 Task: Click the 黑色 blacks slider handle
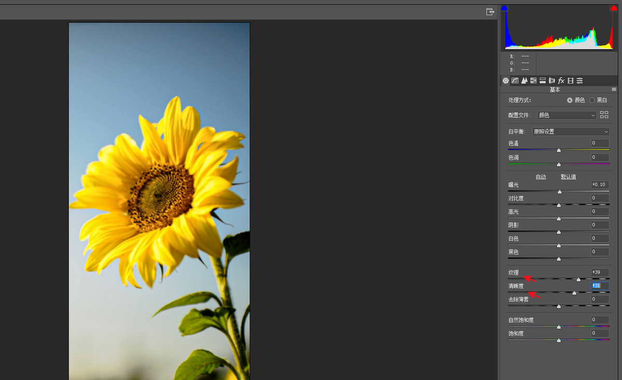(x=559, y=259)
